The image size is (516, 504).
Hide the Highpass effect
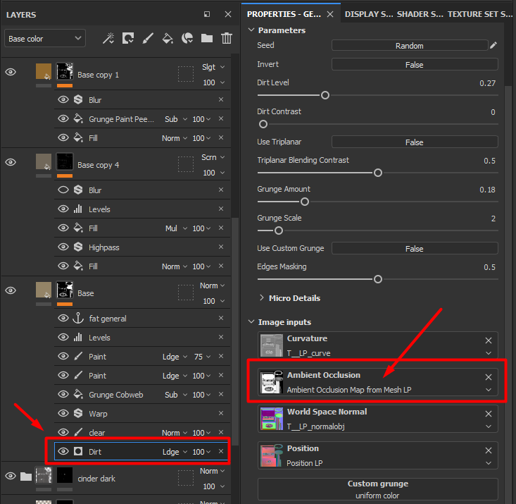[x=63, y=247]
